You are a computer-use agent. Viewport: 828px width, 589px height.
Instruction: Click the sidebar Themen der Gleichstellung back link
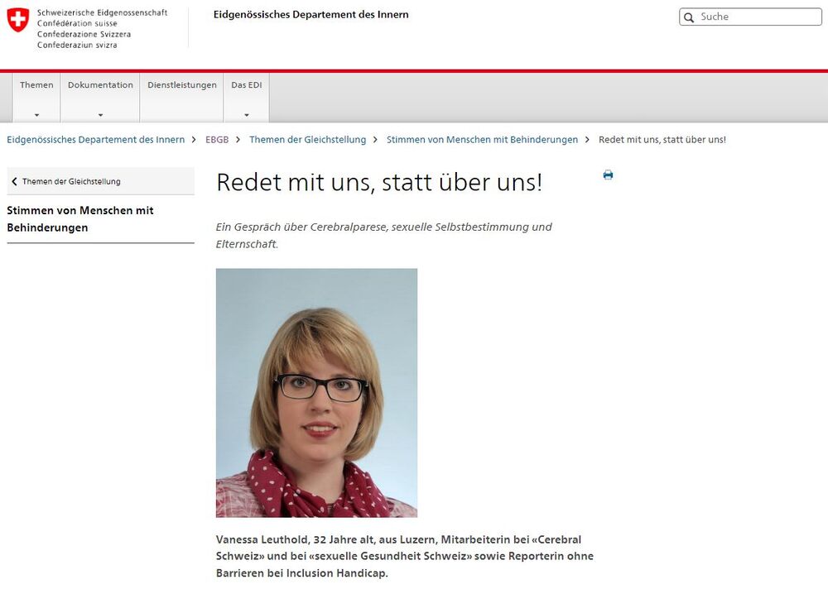coord(71,182)
